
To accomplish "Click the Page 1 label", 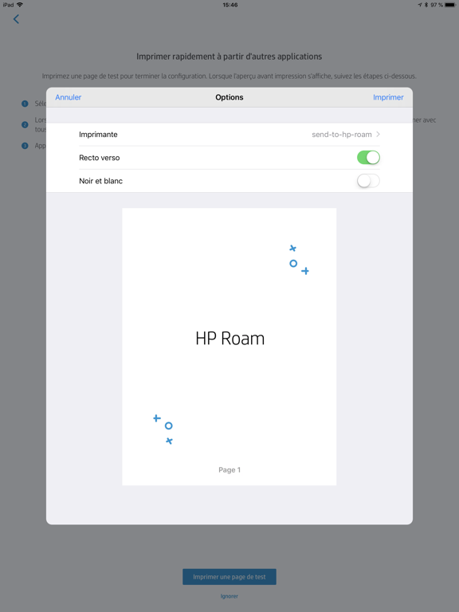I will pyautogui.click(x=229, y=470).
